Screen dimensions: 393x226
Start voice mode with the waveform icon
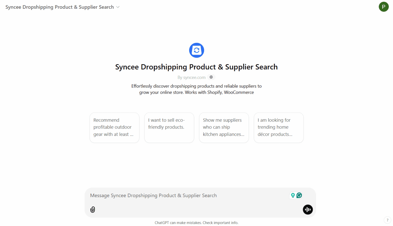point(308,209)
